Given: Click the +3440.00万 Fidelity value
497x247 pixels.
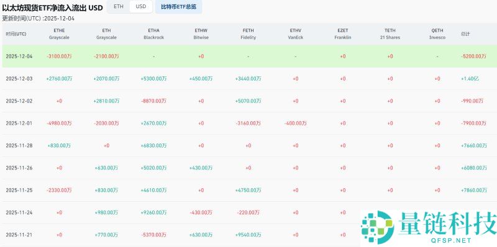Looking at the screenshot, I should click(248, 79).
